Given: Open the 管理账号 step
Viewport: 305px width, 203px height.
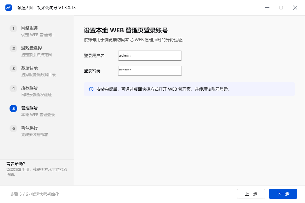Looking at the screenshot, I should click(x=29, y=108).
